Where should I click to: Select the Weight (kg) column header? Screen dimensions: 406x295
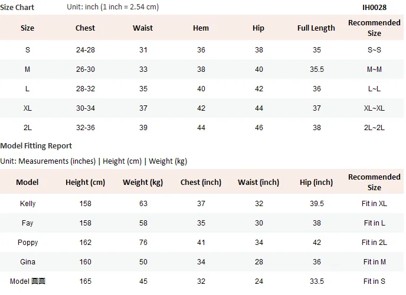[143, 183]
